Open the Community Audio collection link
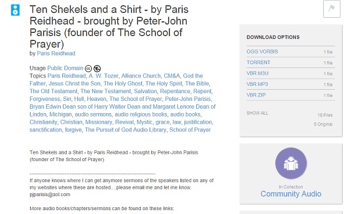356x214 pixels. [x=291, y=194]
